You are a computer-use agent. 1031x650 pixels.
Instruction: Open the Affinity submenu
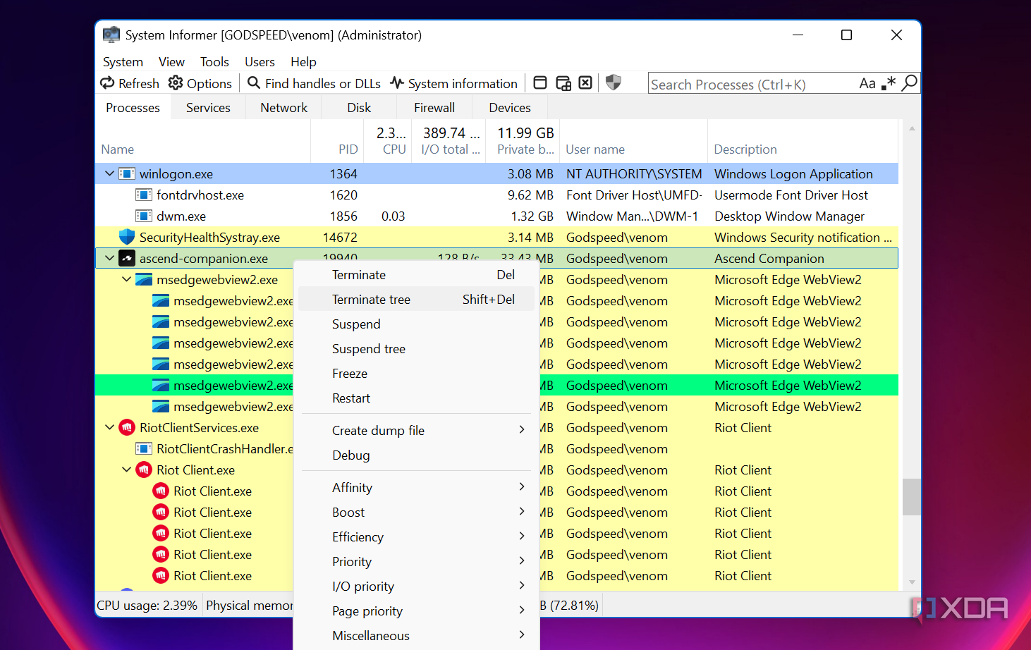416,488
